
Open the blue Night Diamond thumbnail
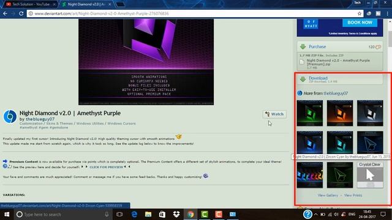tap(310, 142)
